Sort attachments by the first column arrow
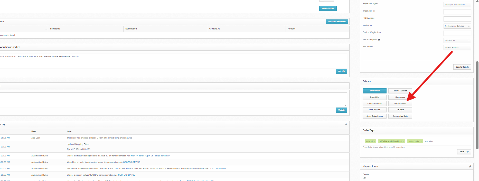Screen dimensions: 479x181 click(x=46, y=29)
